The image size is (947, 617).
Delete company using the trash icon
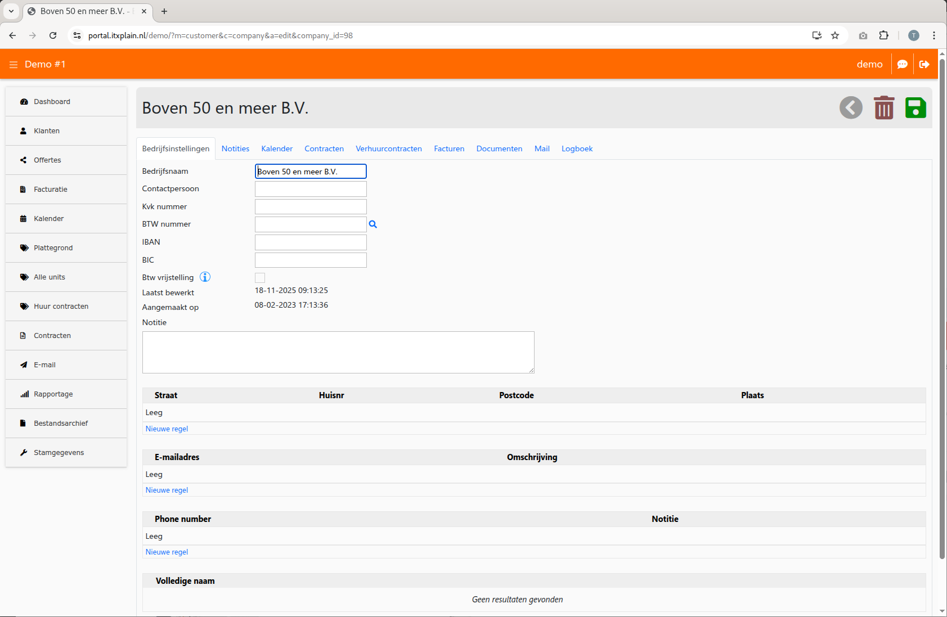(883, 107)
